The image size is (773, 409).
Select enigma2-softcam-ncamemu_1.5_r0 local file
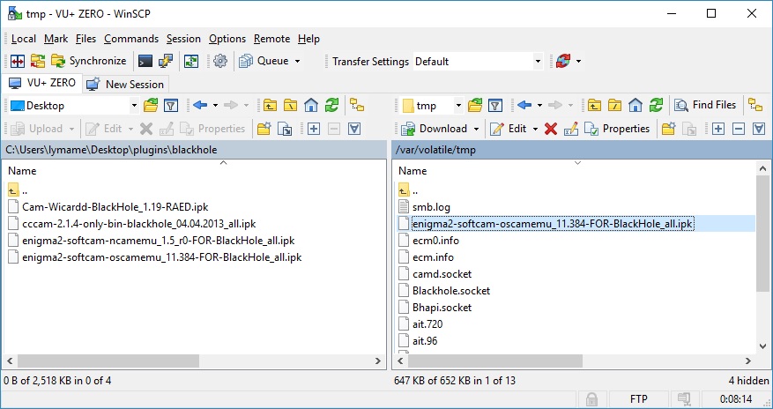pos(152,241)
